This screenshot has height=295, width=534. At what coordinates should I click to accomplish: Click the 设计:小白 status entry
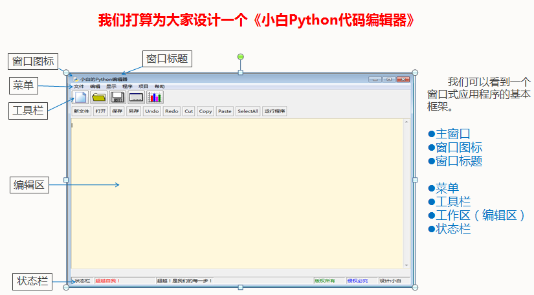390,281
